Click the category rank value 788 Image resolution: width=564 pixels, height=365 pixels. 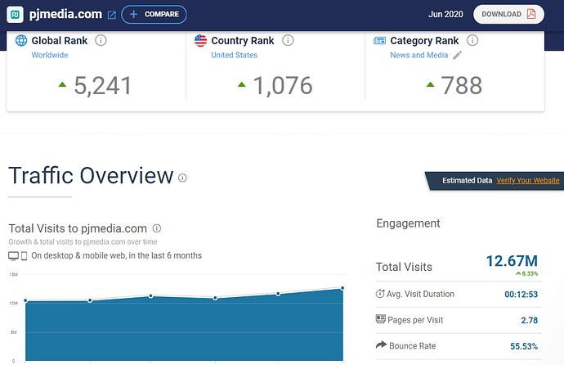tap(462, 86)
